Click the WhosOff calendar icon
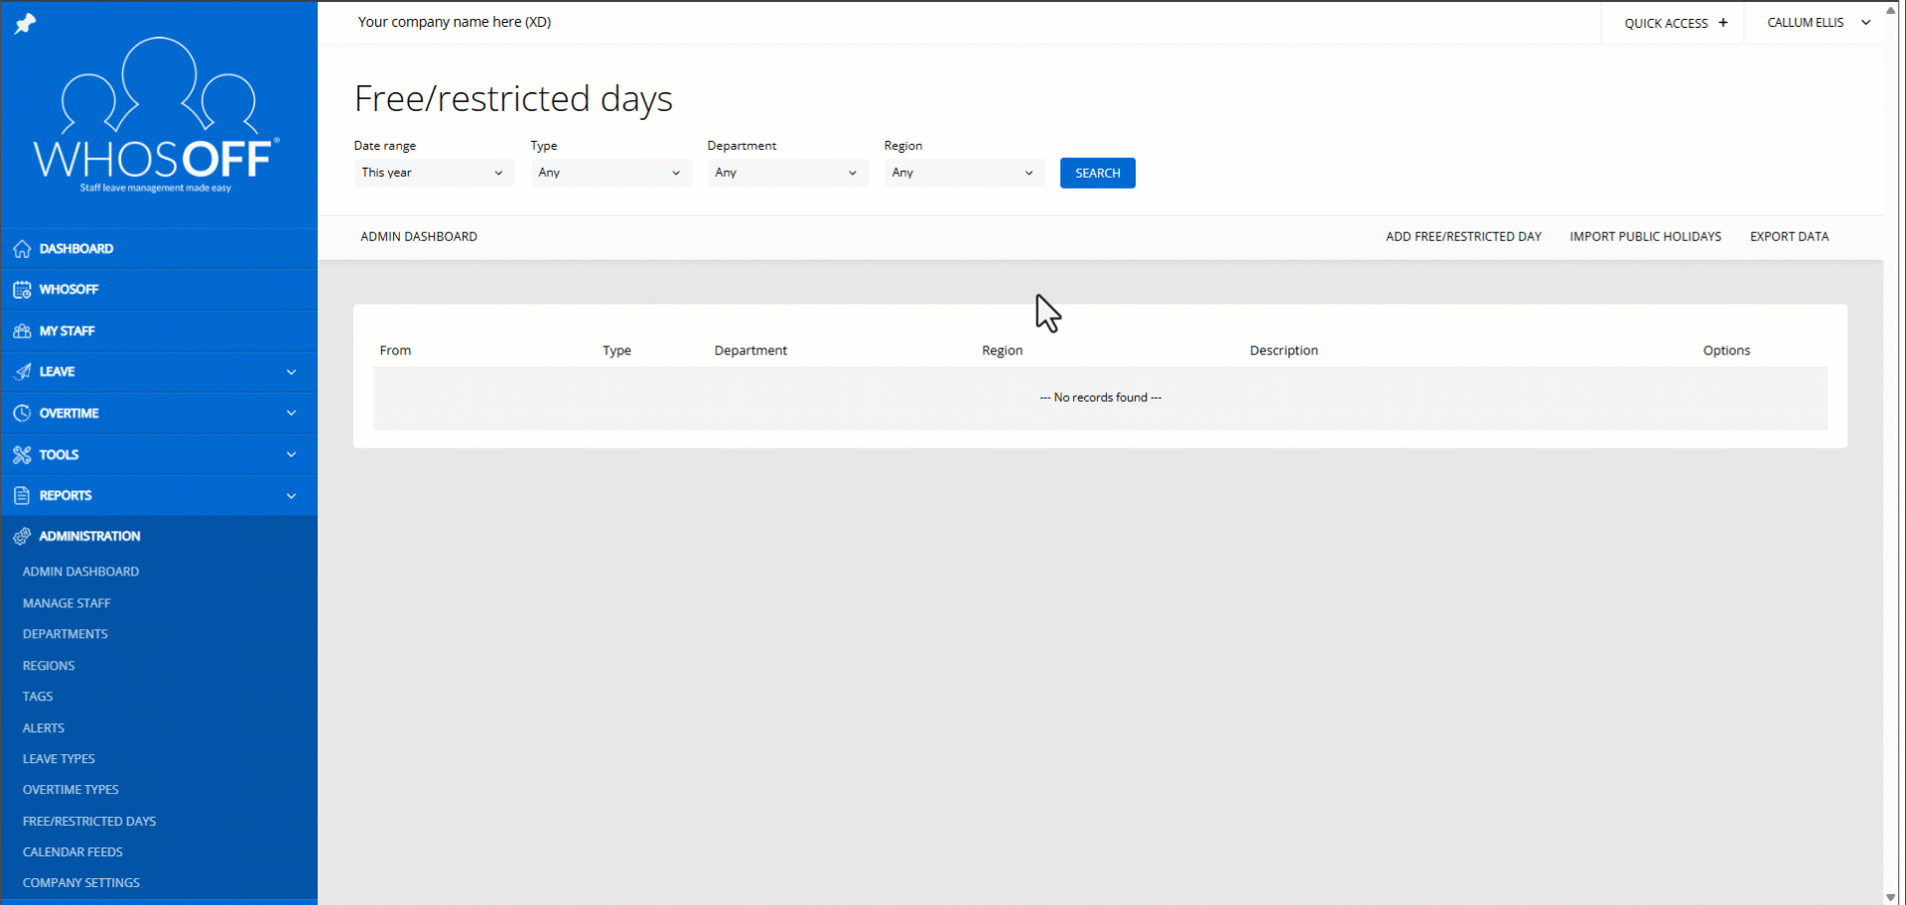1906x905 pixels. [x=22, y=290]
